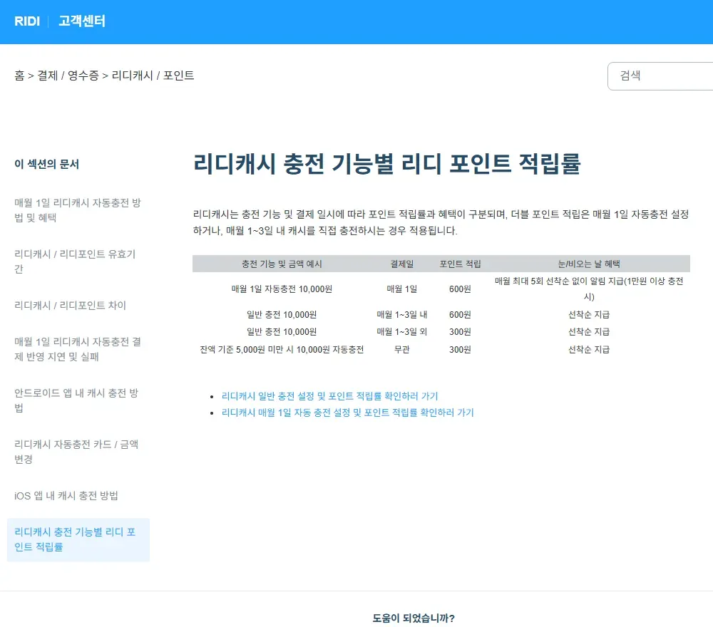This screenshot has height=627, width=713.
Task: Follow link 매월 1일 자동 충전 설정 확인하러 가기
Action: [x=347, y=413]
